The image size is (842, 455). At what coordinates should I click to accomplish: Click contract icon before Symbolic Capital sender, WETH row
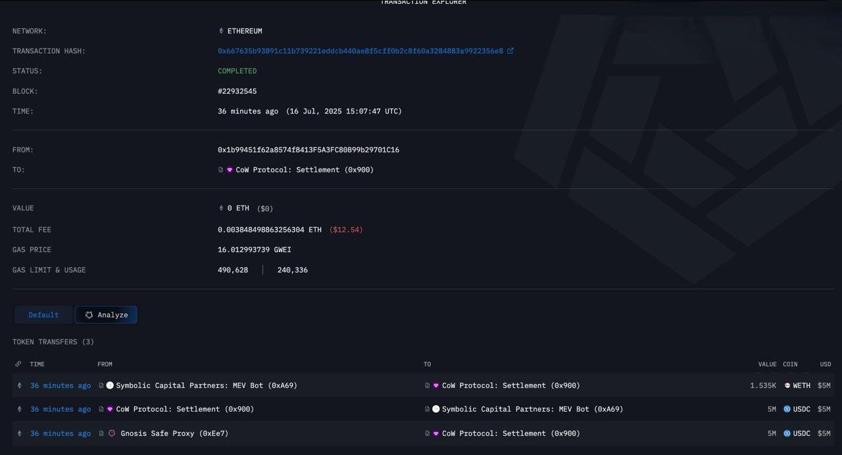(x=101, y=386)
